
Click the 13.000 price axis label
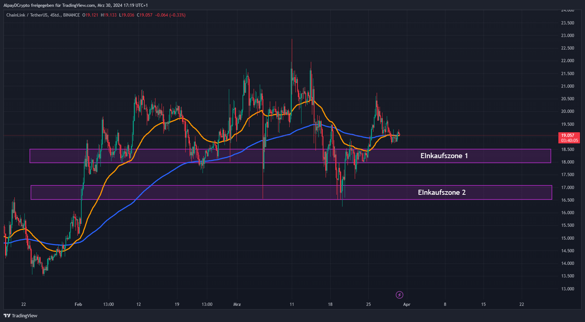pyautogui.click(x=568, y=289)
